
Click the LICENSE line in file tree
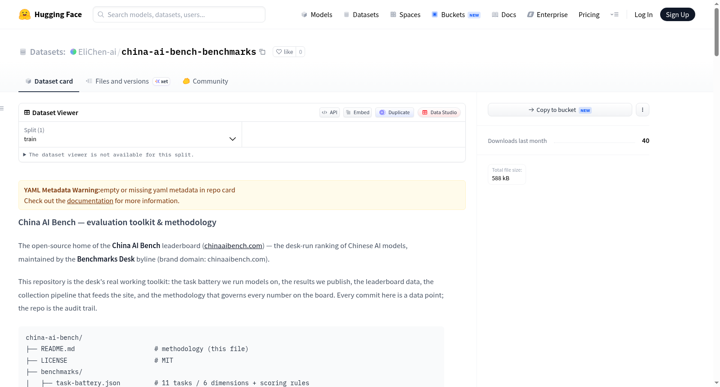(x=54, y=360)
